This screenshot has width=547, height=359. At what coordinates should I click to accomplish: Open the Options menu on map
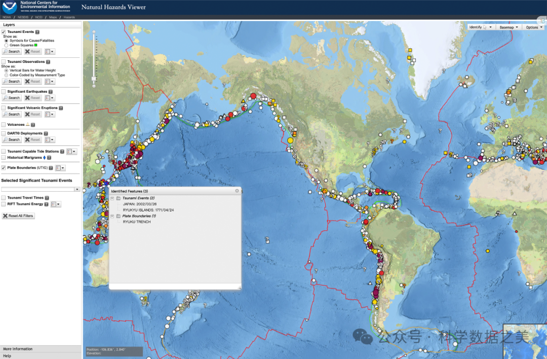coord(534,27)
